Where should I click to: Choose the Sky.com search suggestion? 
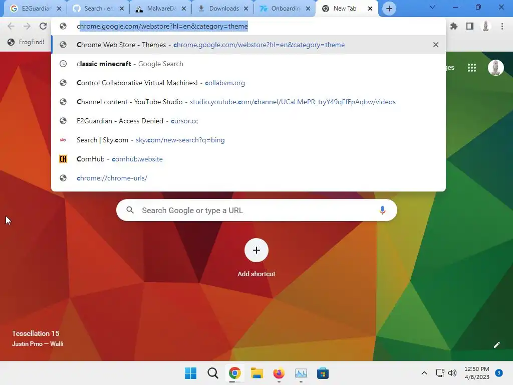(248, 140)
